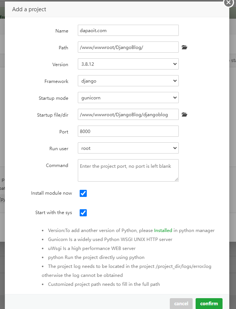The width and height of the screenshot is (236, 309).
Task: Click the Installed link in notes
Action: coord(163,231)
